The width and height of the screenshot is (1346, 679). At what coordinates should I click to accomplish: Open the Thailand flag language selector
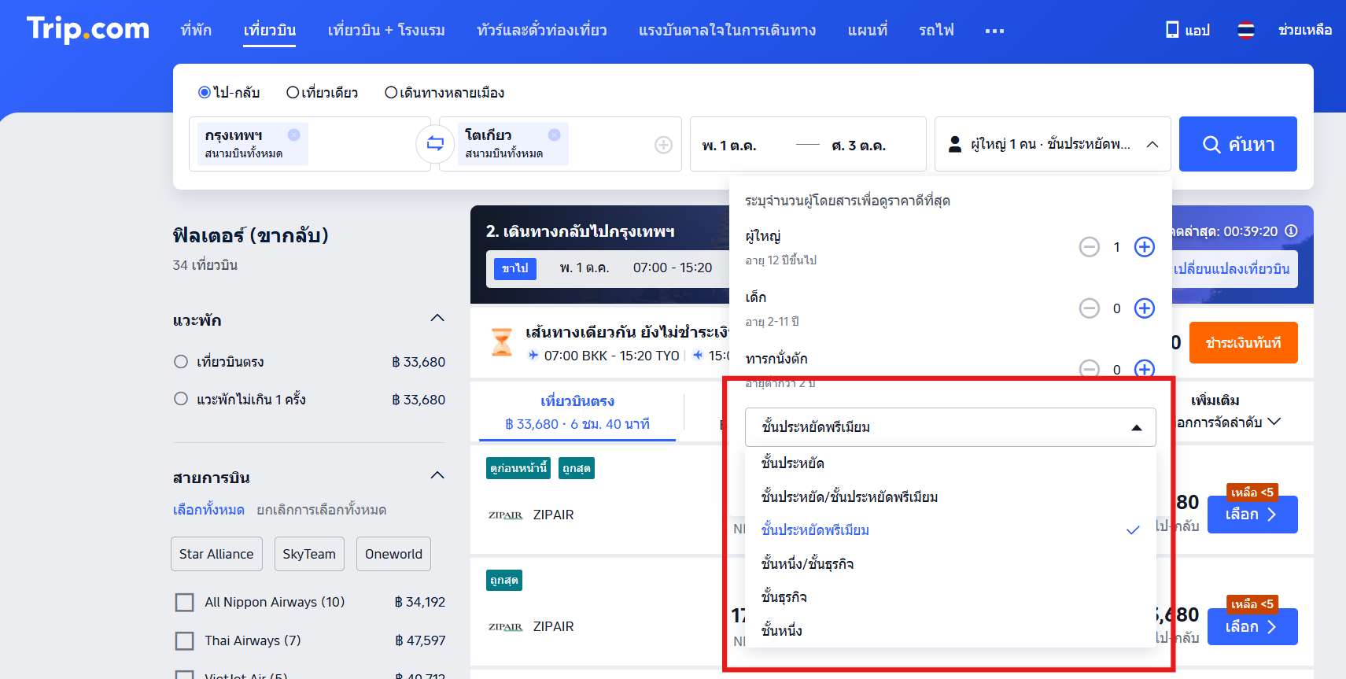click(x=1245, y=31)
